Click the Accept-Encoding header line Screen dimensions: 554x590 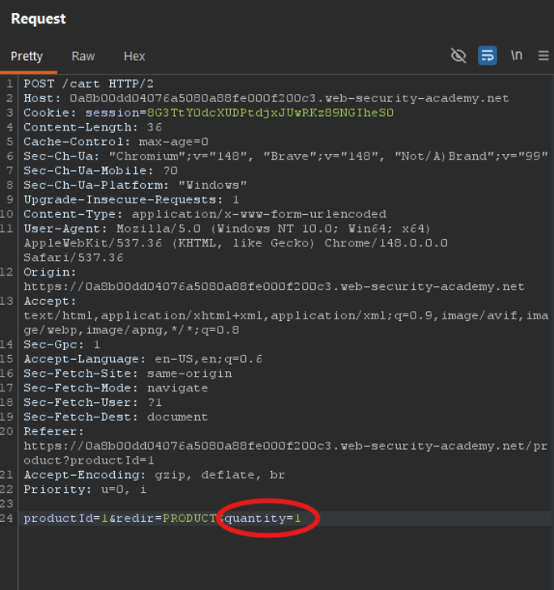155,475
